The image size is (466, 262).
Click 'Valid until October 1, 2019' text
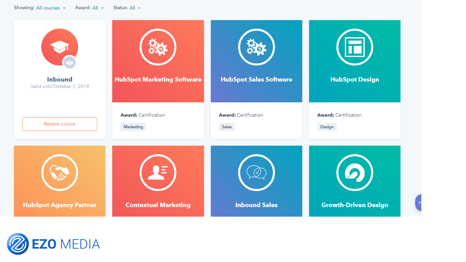click(60, 87)
